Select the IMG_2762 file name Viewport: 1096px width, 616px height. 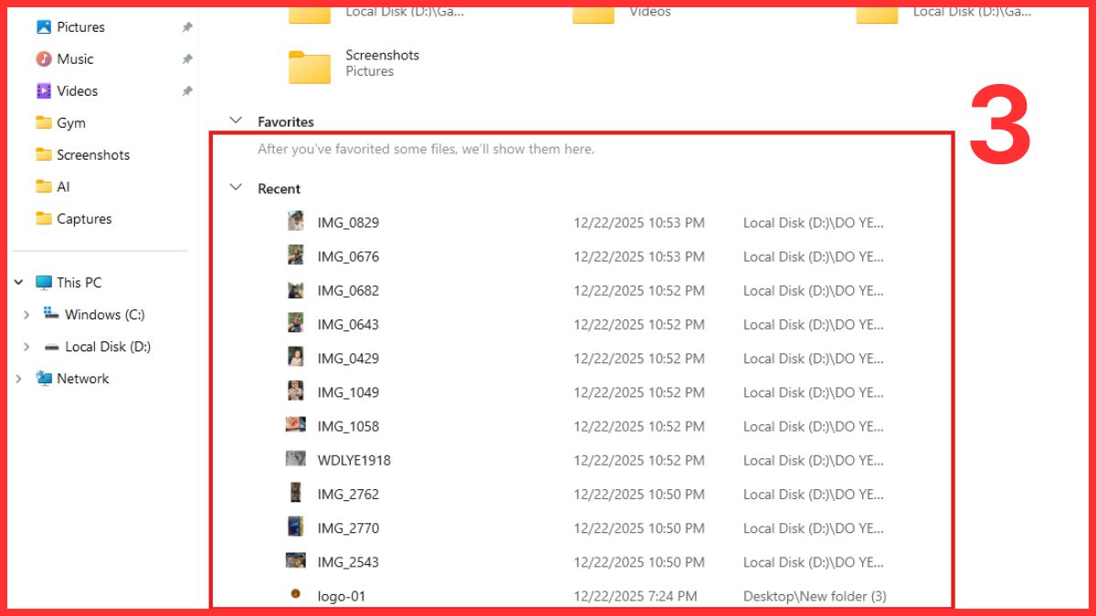coord(348,495)
